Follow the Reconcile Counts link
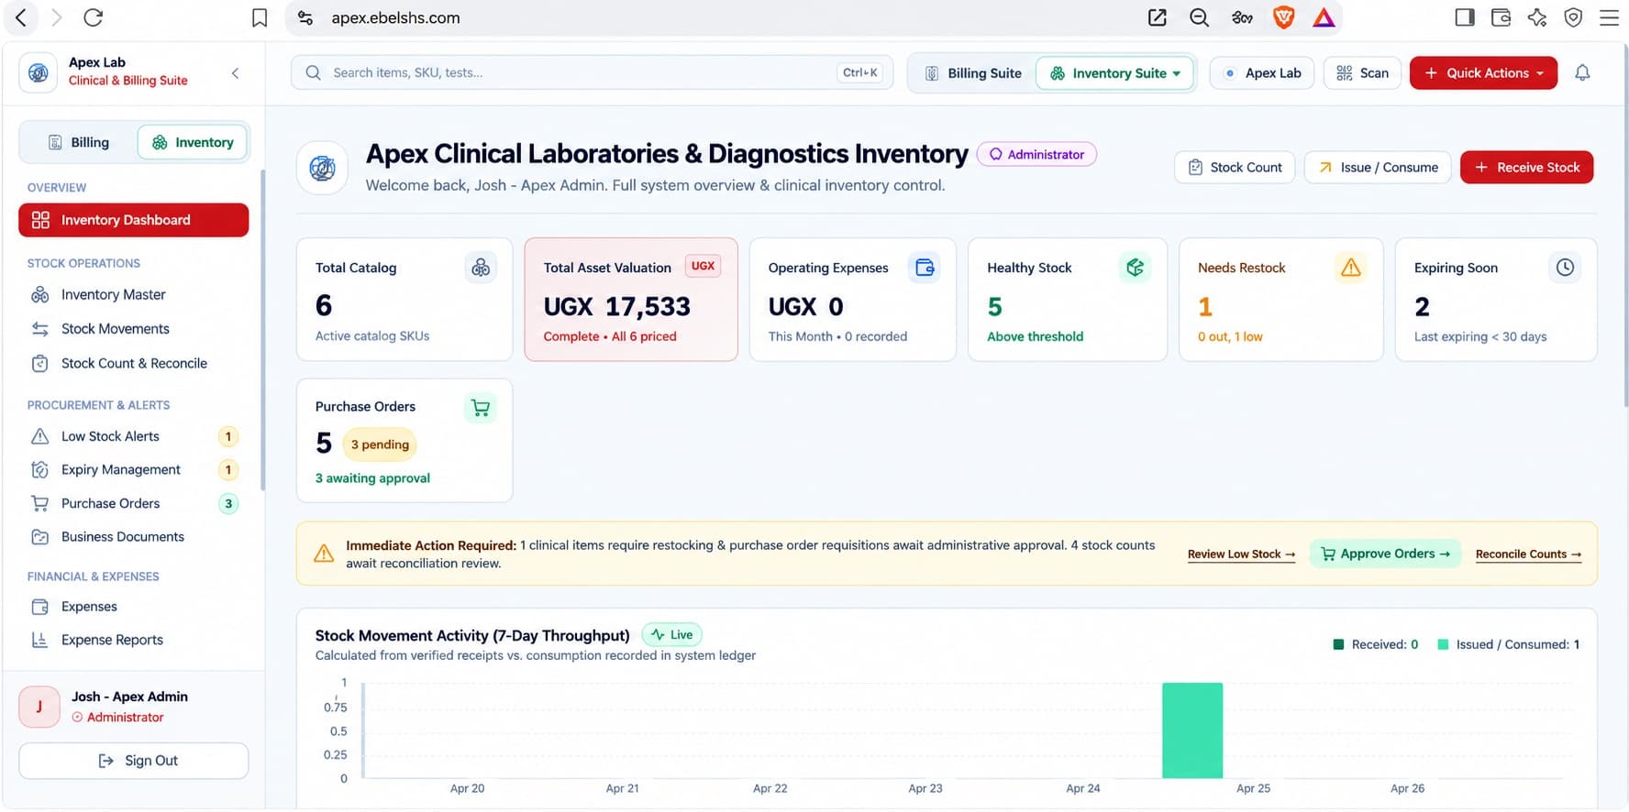This screenshot has width=1629, height=812. (x=1528, y=554)
